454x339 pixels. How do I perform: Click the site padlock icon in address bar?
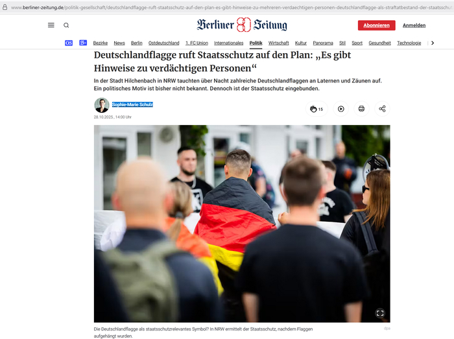(x=5, y=7)
